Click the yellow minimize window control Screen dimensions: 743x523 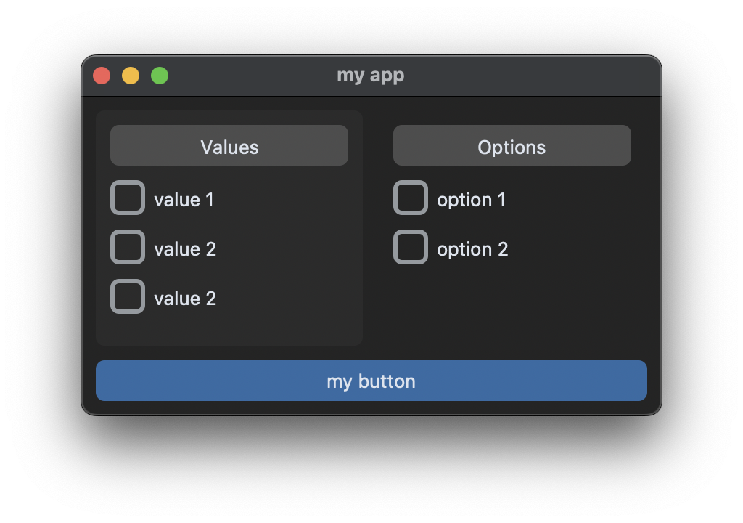(130, 75)
